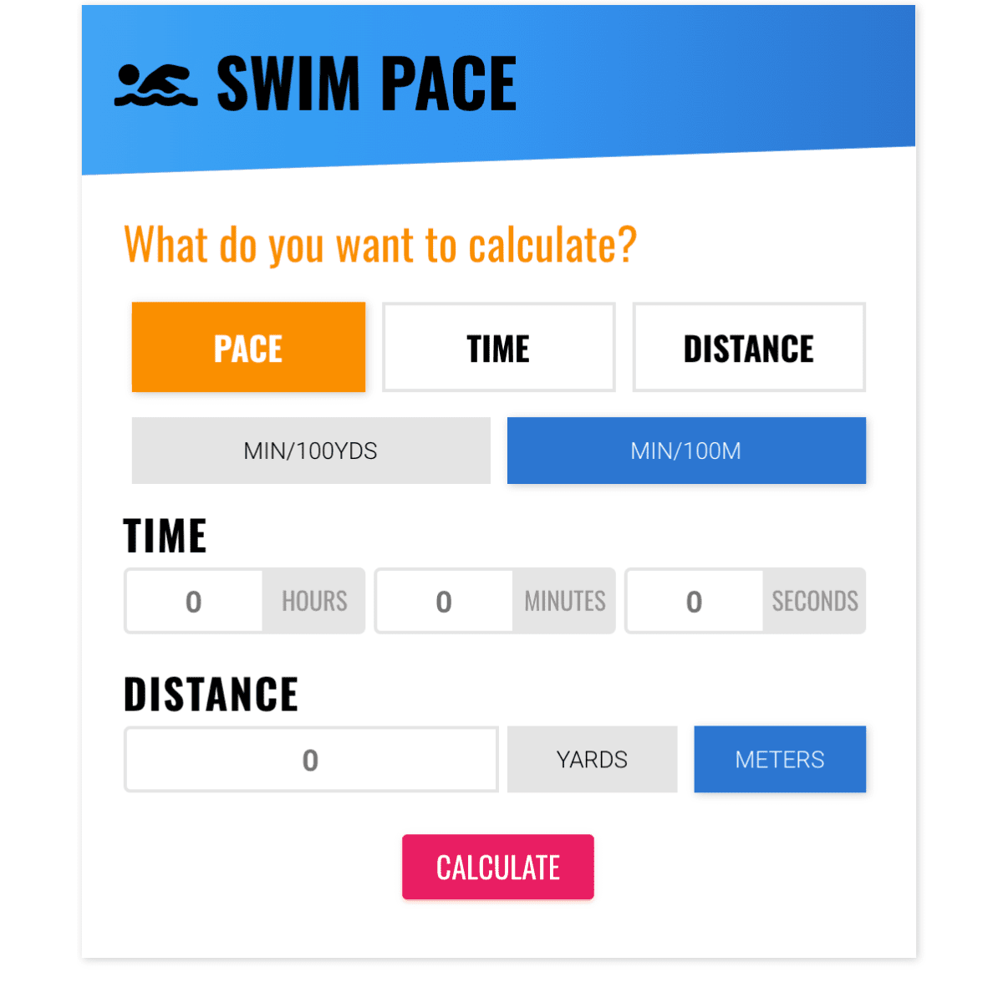Click the MINUTES input field
The width and height of the screenshot is (1003, 1003).
[x=444, y=600]
